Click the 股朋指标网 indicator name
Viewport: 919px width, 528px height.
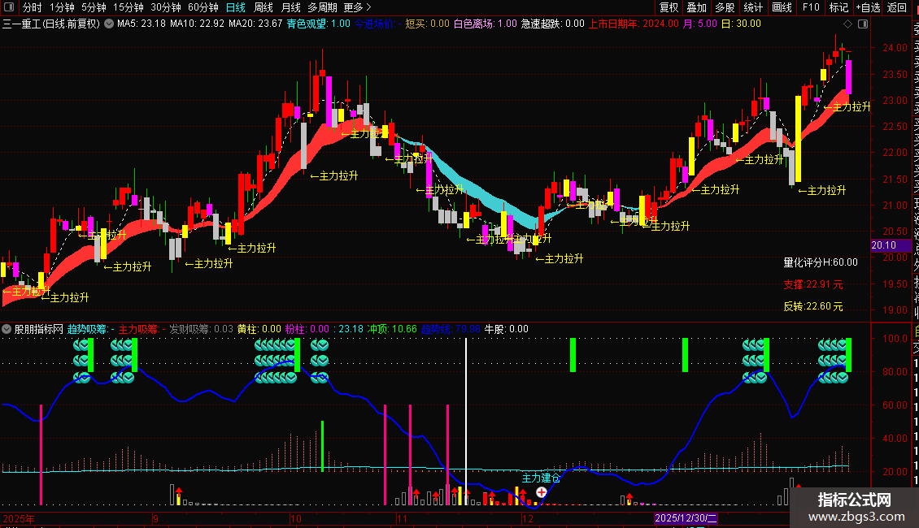39,329
